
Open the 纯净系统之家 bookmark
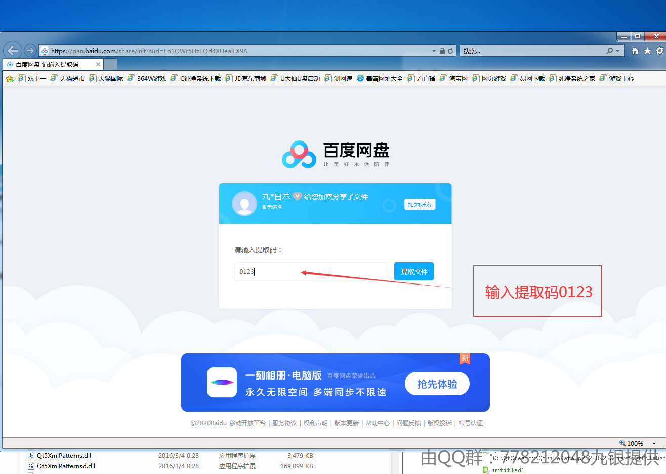tap(572, 78)
